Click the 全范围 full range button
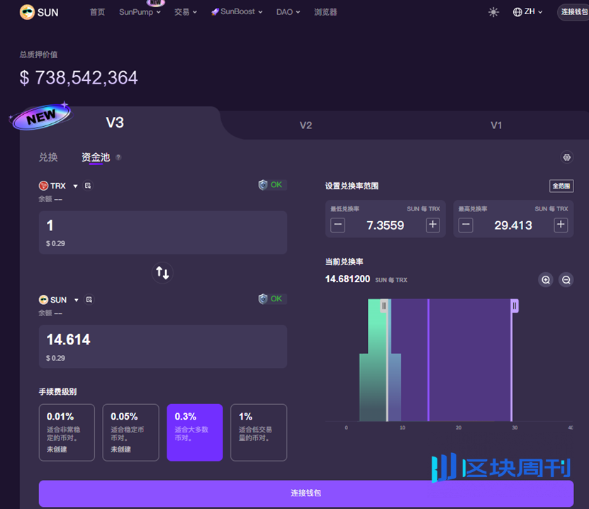The height and width of the screenshot is (509, 589). (561, 186)
